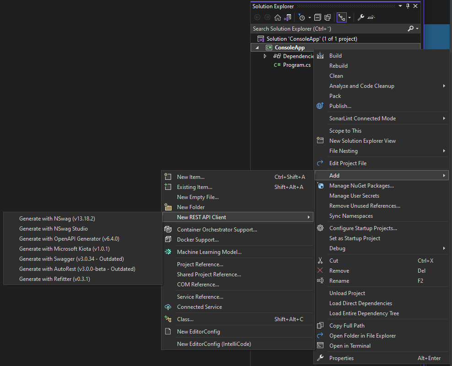Open Properties at bottom of context menu
The width and height of the screenshot is (452, 366).
(x=382, y=358)
